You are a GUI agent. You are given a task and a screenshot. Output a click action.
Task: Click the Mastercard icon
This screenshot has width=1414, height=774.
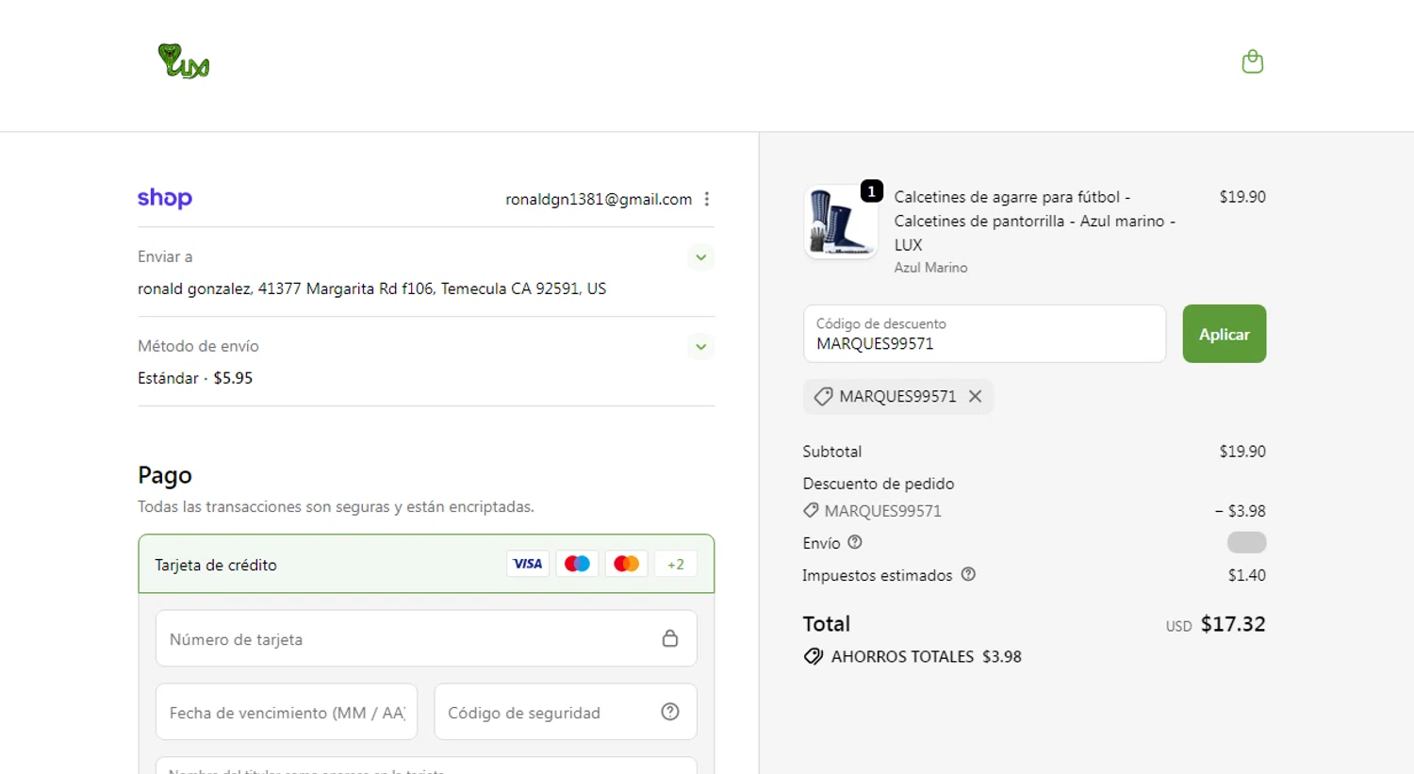pyautogui.click(x=626, y=564)
